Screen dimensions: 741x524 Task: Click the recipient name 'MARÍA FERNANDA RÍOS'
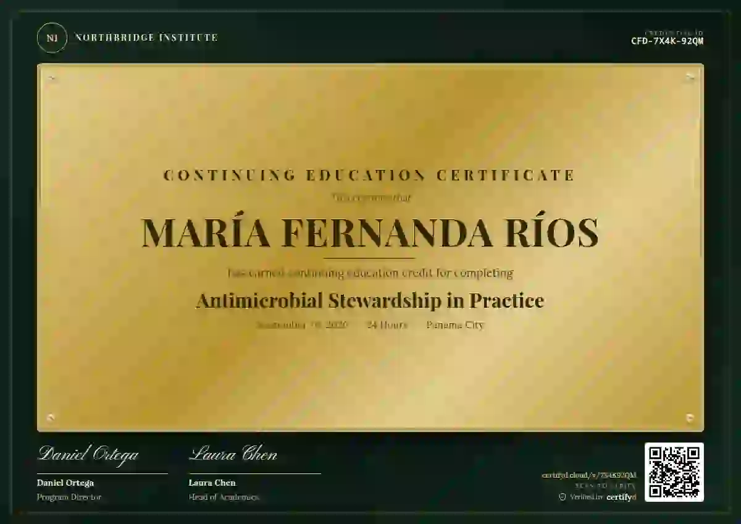(370, 232)
